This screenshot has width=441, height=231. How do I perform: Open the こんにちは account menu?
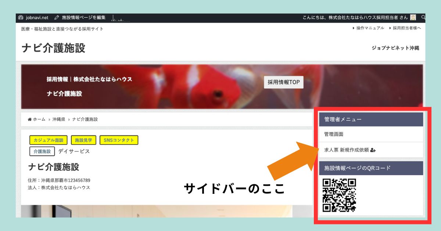(x=355, y=17)
